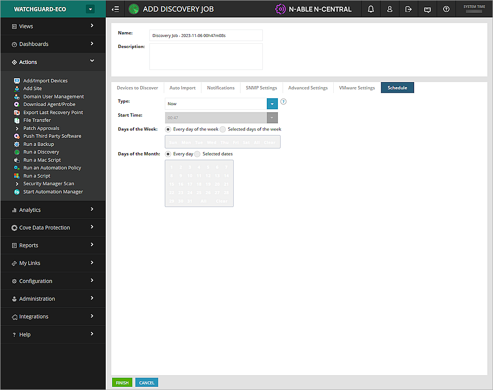The height and width of the screenshot is (390, 493).
Task: Launch the File Transfer tool
Action: pyautogui.click(x=36, y=120)
